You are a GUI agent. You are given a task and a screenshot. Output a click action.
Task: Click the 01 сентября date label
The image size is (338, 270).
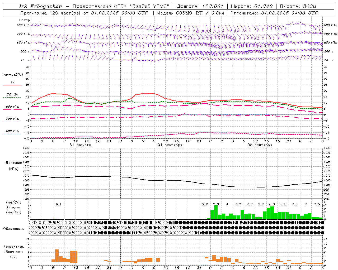click(x=170, y=145)
